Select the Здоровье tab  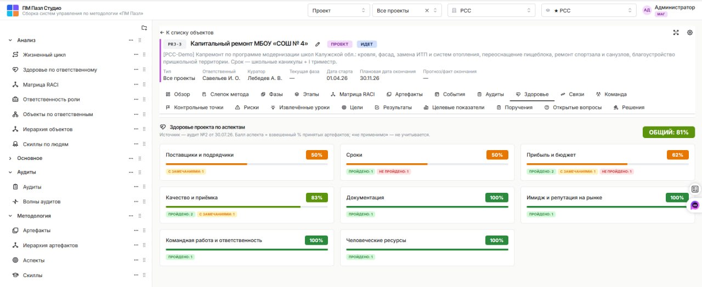coord(532,94)
